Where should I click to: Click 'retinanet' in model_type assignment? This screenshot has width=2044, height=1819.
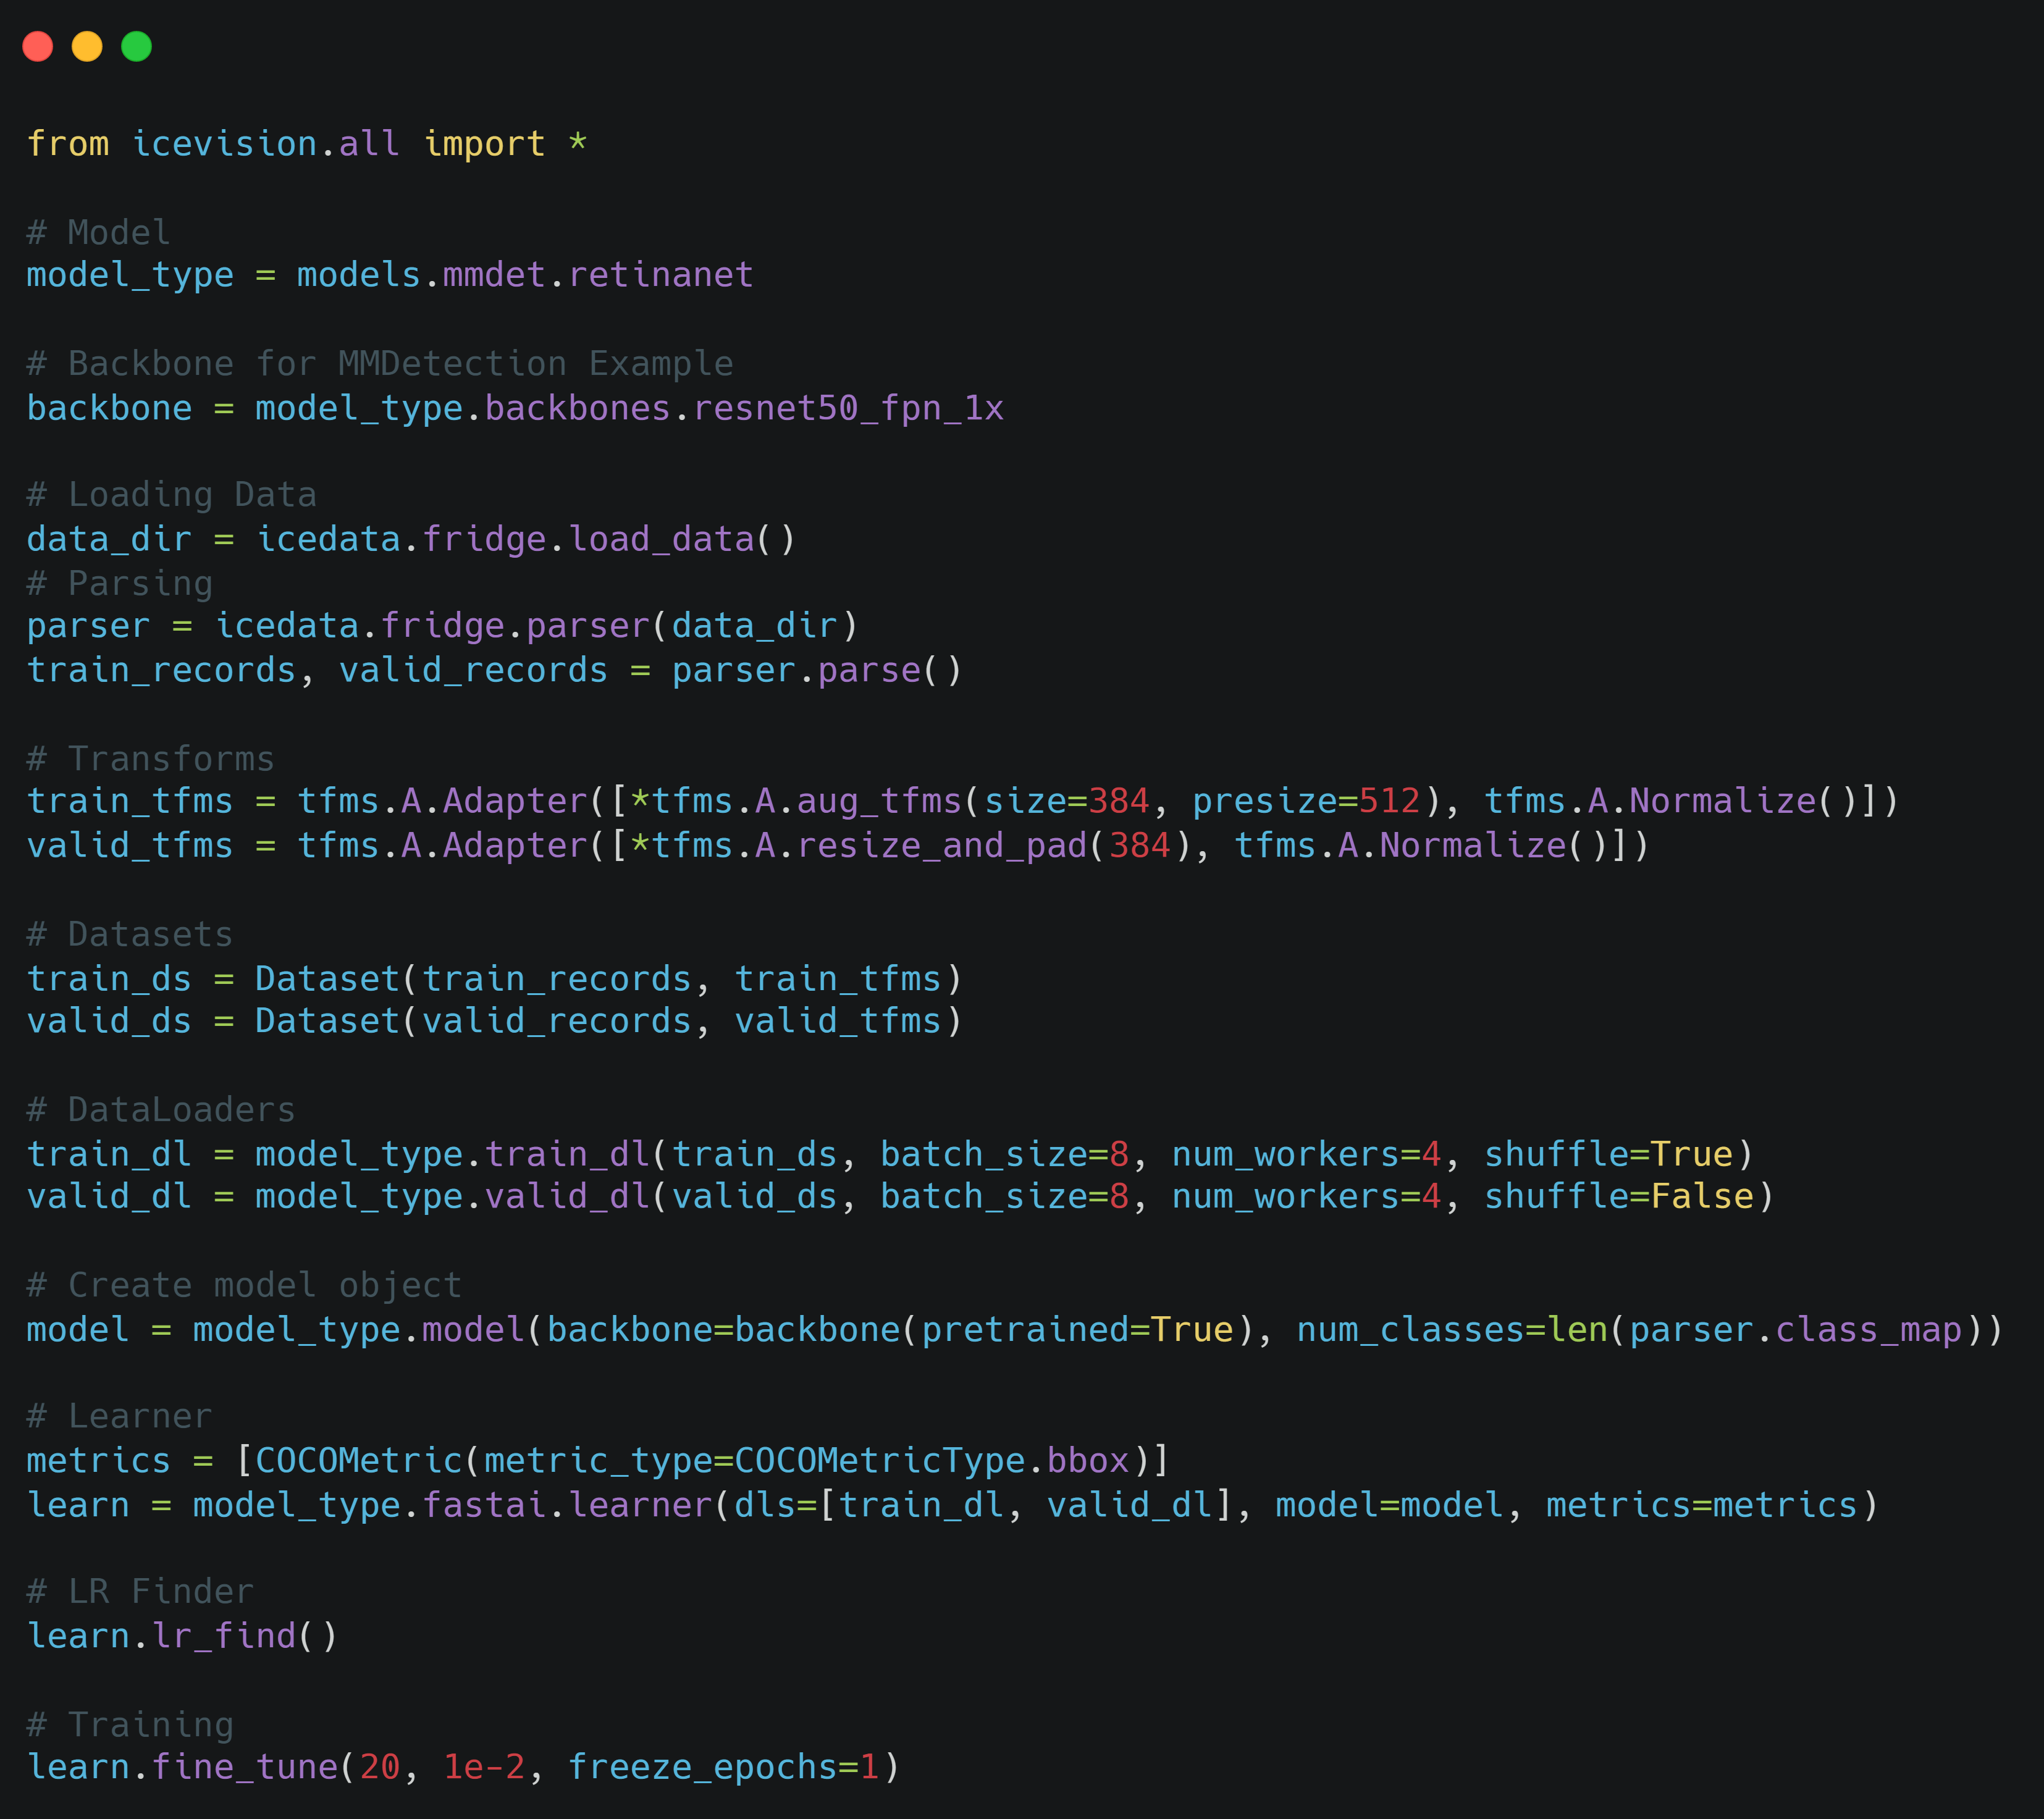coord(660,275)
